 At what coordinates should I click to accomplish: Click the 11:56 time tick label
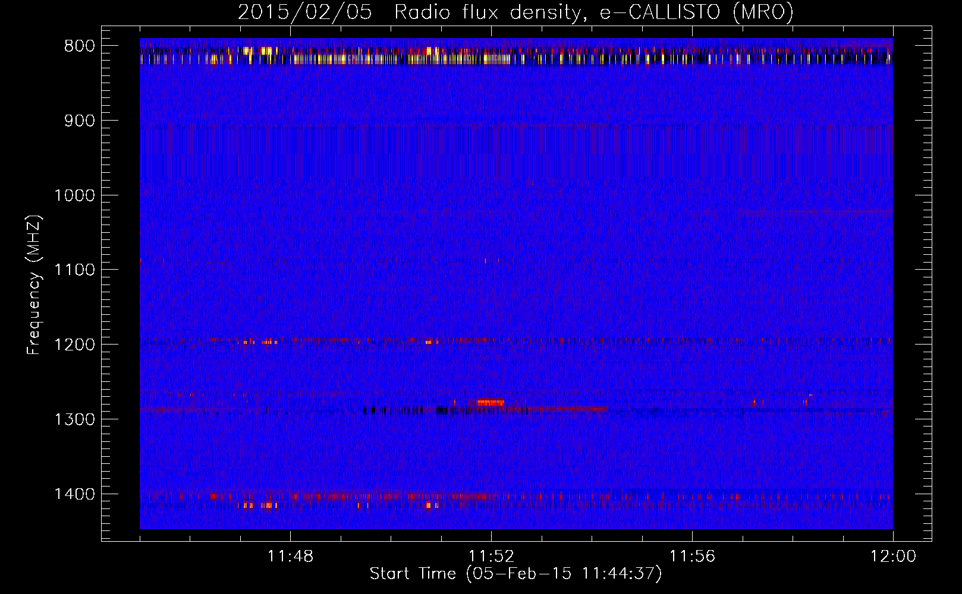tap(692, 557)
